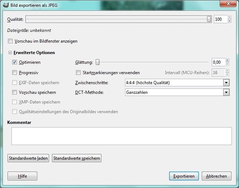The image size is (239, 188).
Task: Click the 4:4:4 (höchste Qualität) combo box
Action: 177,83
